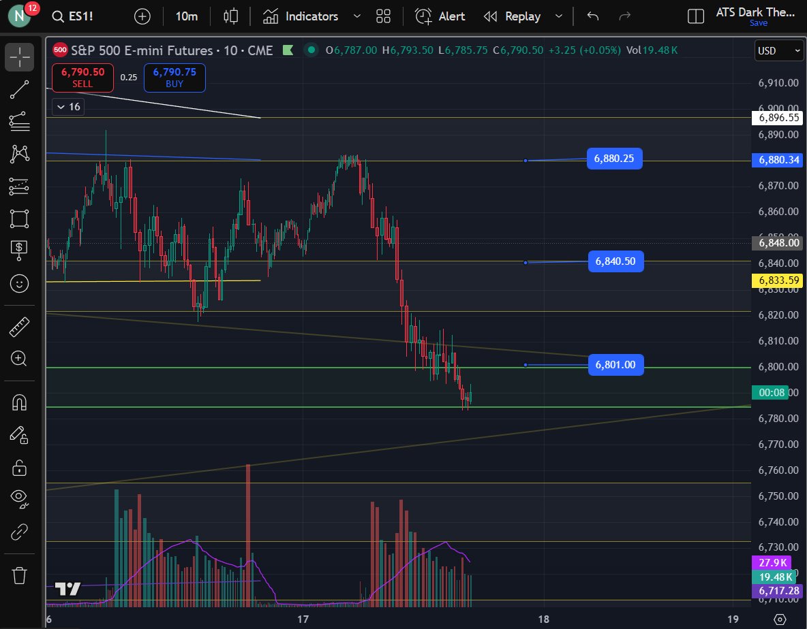807x629 pixels.
Task: Click the 6,790.75 BUY button
Action: point(174,78)
